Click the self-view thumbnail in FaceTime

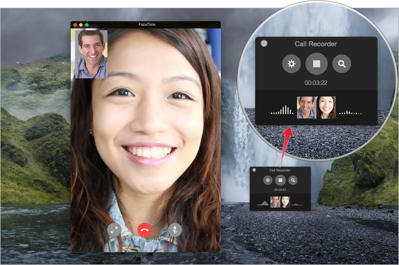click(91, 54)
